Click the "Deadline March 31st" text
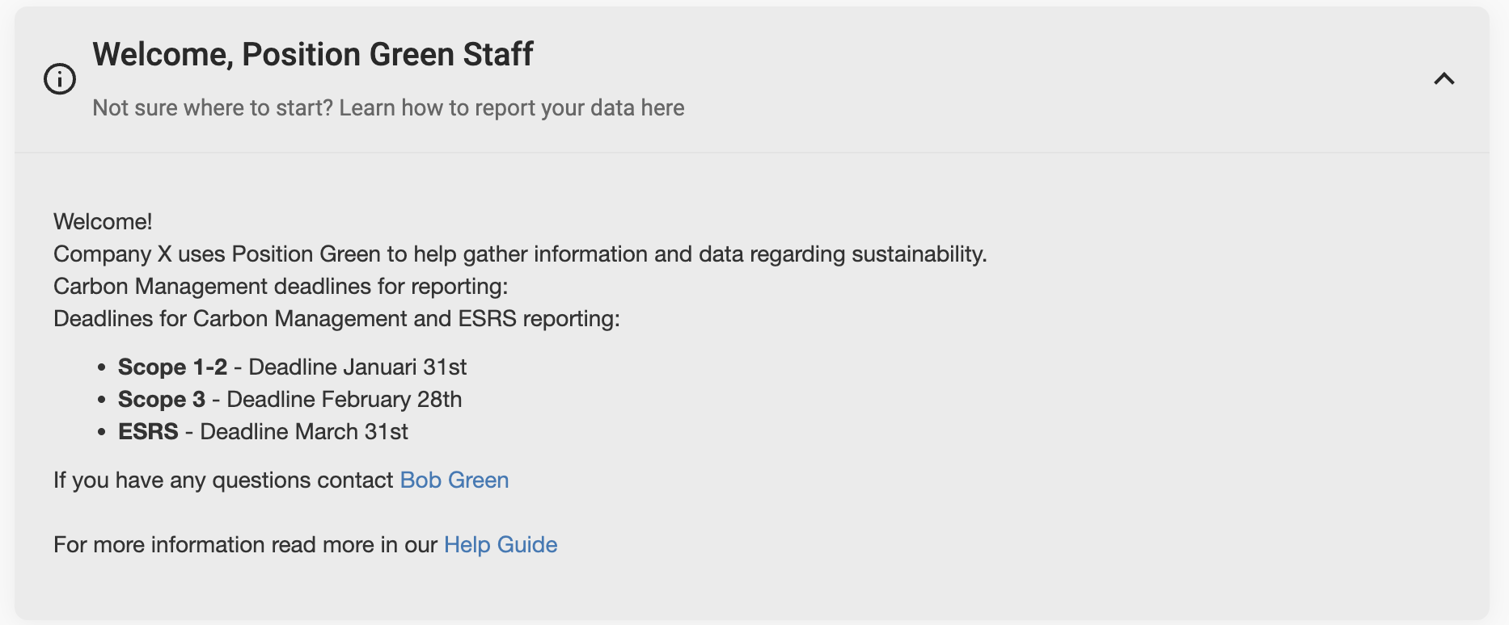 304,432
